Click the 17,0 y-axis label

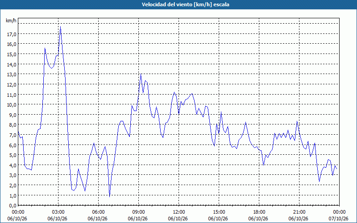coord(12,34)
